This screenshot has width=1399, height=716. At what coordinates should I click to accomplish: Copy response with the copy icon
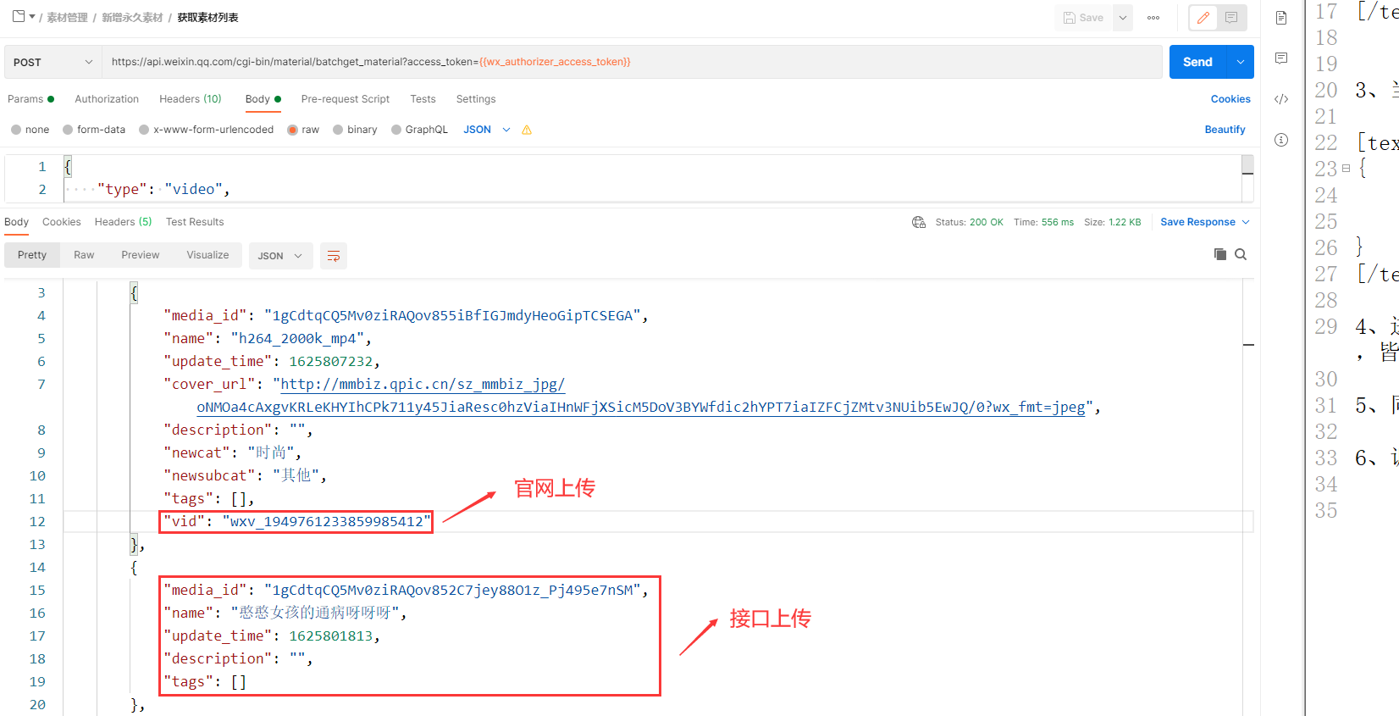pos(1220,254)
